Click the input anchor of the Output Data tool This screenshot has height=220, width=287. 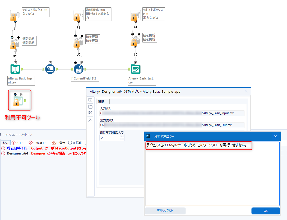pos(129,69)
